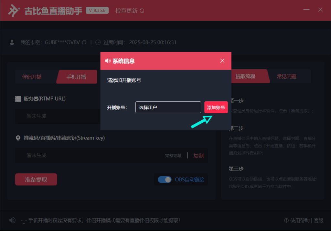Viewport: 331px width, 231px height.
Task: Copy the card key with the copy icon
Action: (x=84, y=42)
